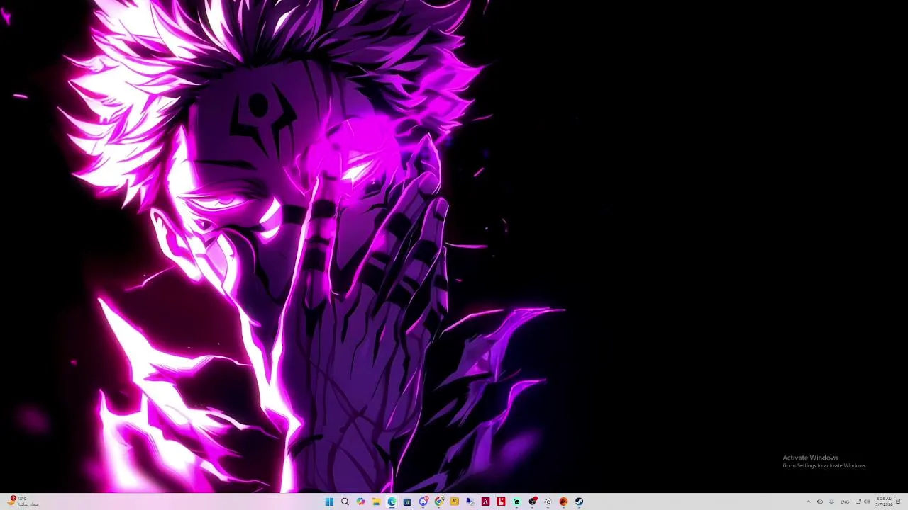Open the bright red app icon next to it

[x=502, y=501]
